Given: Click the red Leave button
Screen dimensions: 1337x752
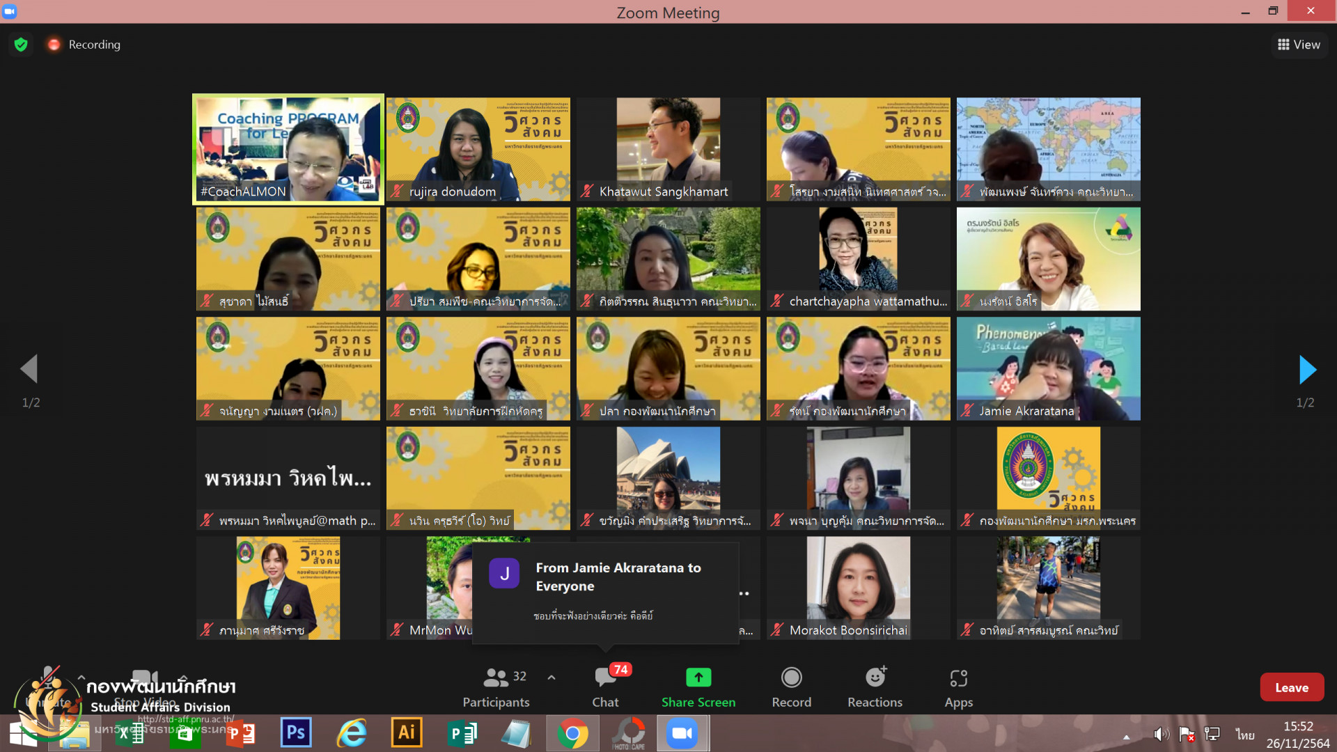Looking at the screenshot, I should [x=1291, y=687].
